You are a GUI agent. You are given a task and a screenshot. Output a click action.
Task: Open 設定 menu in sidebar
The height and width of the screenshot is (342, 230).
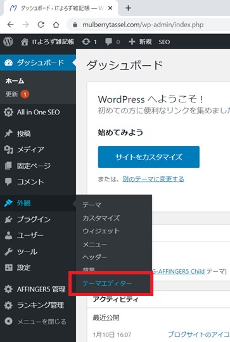(38, 267)
